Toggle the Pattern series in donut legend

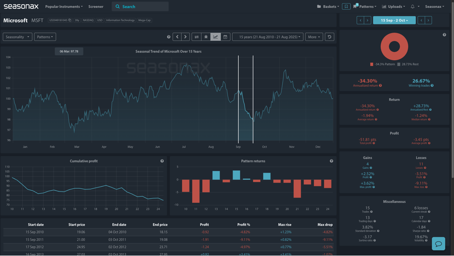point(382,65)
